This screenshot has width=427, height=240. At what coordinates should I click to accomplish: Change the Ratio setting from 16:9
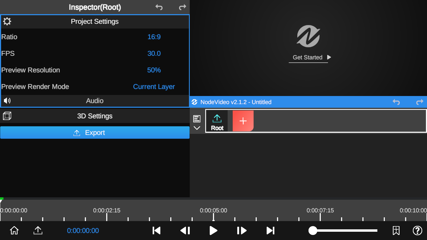(154, 37)
